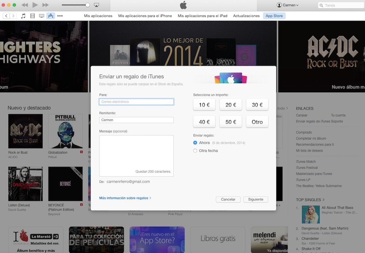365x253 pixels.
Task: Go forward with the right arrow
Action: click(13, 16)
